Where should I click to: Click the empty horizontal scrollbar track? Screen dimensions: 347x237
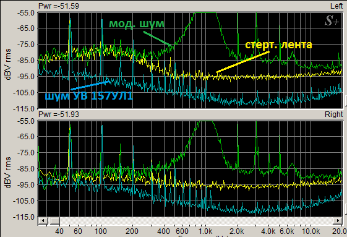click(x=196, y=221)
